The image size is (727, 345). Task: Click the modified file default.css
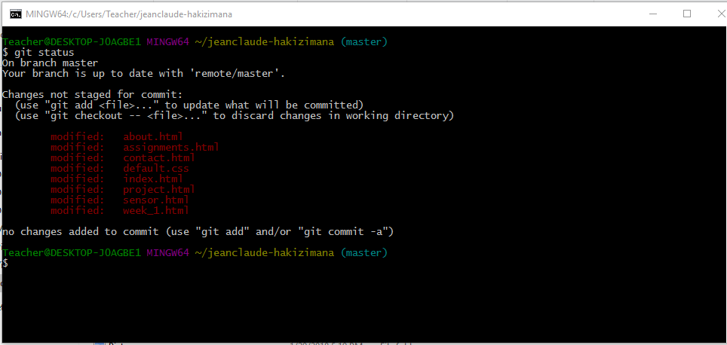click(156, 169)
